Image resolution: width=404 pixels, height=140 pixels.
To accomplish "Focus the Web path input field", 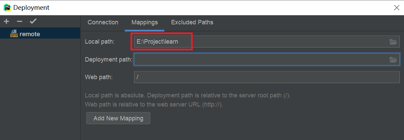I will point(267,77).
